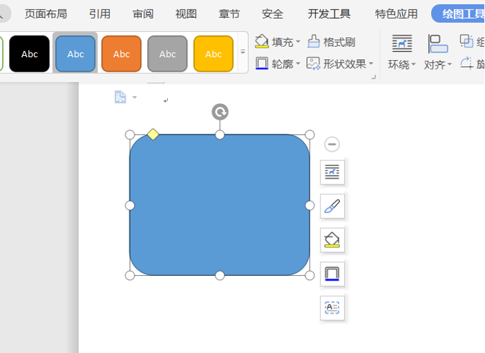The width and height of the screenshot is (485, 353).
Task: Open the 轮廓 dropdown arrow
Action: (x=298, y=63)
